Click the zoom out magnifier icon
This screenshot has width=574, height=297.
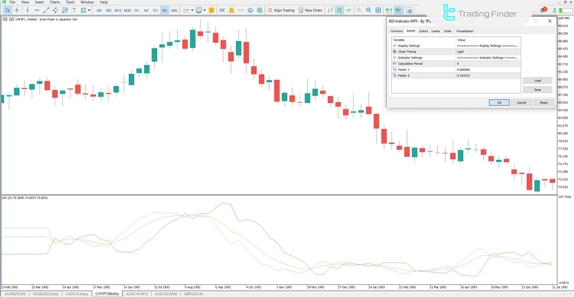(x=369, y=10)
